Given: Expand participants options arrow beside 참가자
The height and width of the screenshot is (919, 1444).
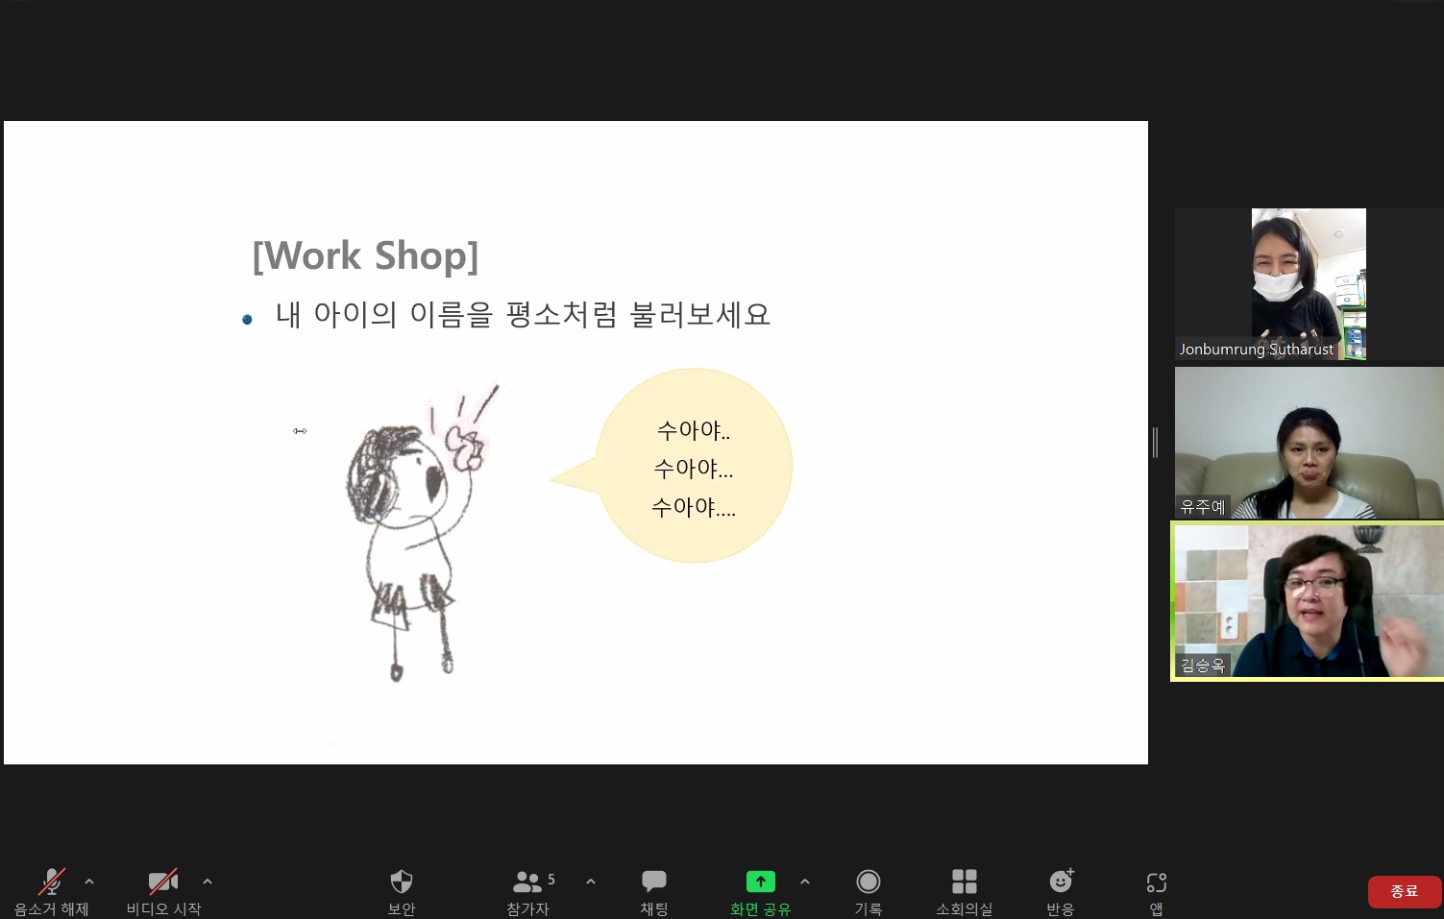Looking at the screenshot, I should tap(591, 882).
